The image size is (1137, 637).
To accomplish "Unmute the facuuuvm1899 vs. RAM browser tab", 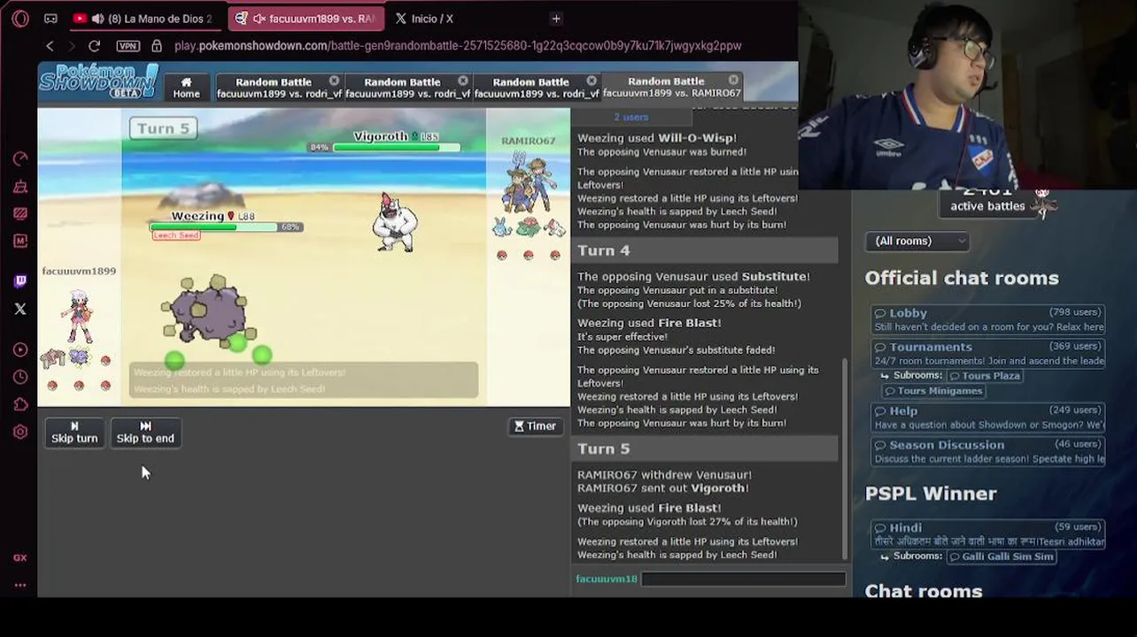I will [259, 19].
